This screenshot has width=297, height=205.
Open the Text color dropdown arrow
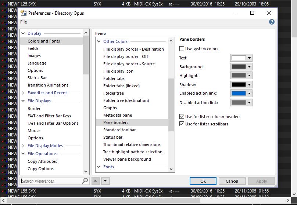249,58
